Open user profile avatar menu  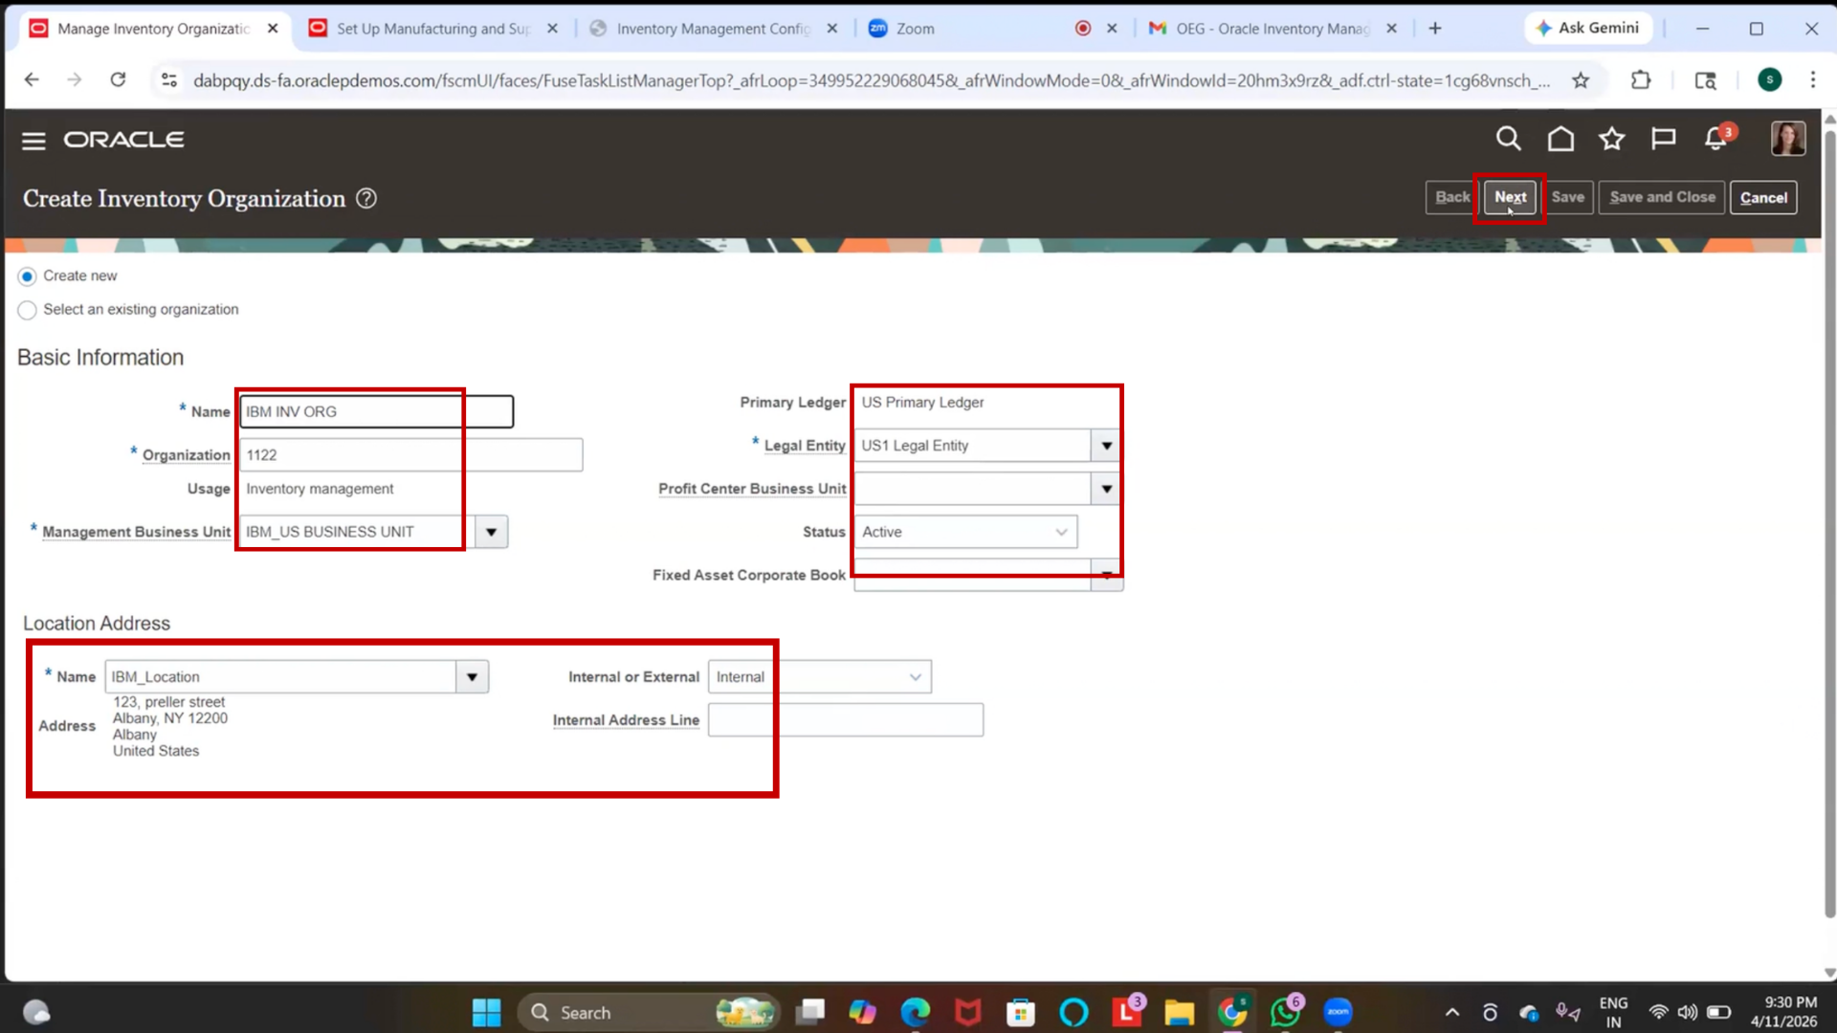coord(1787,139)
